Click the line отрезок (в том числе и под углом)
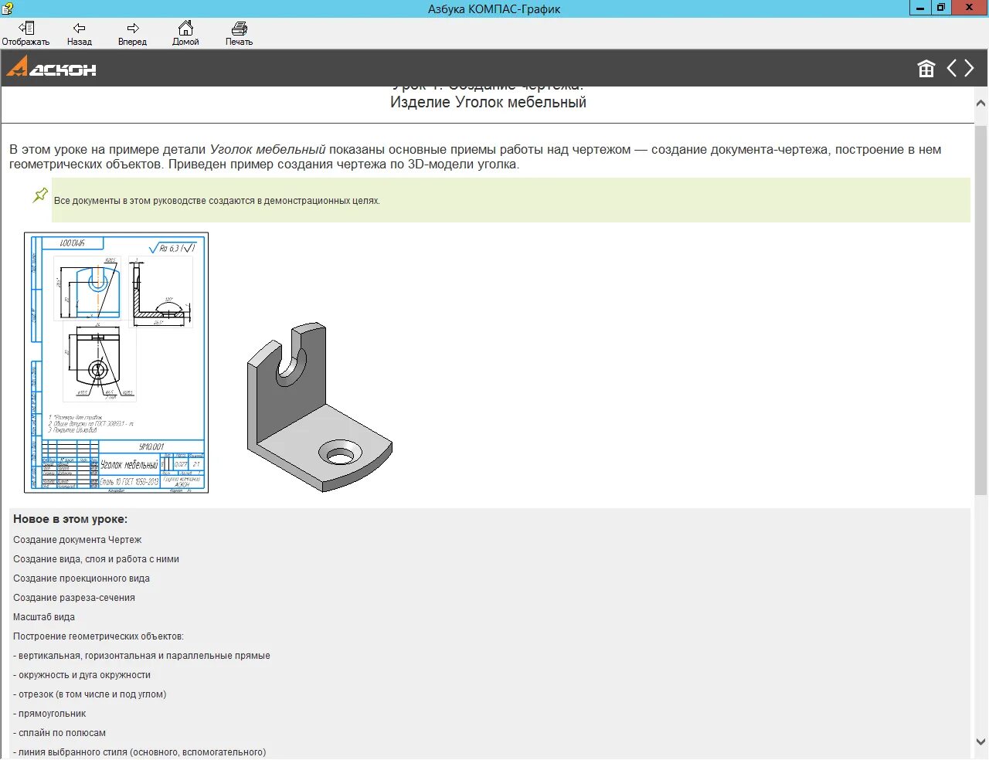The height and width of the screenshot is (760, 989). (90, 694)
